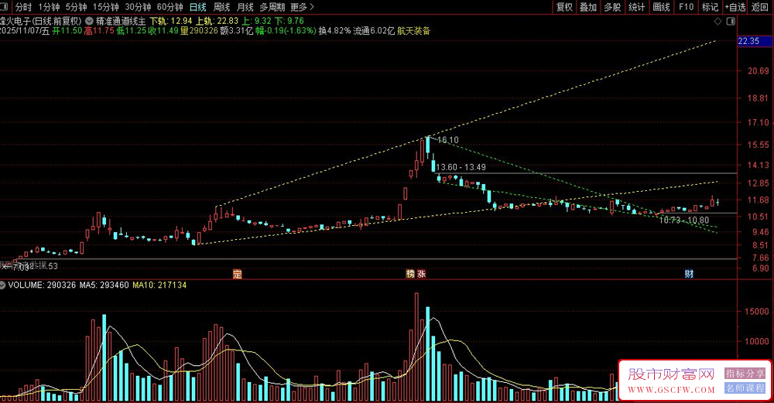
Task: Open the 股市财富网 website link
Action: tap(671, 374)
